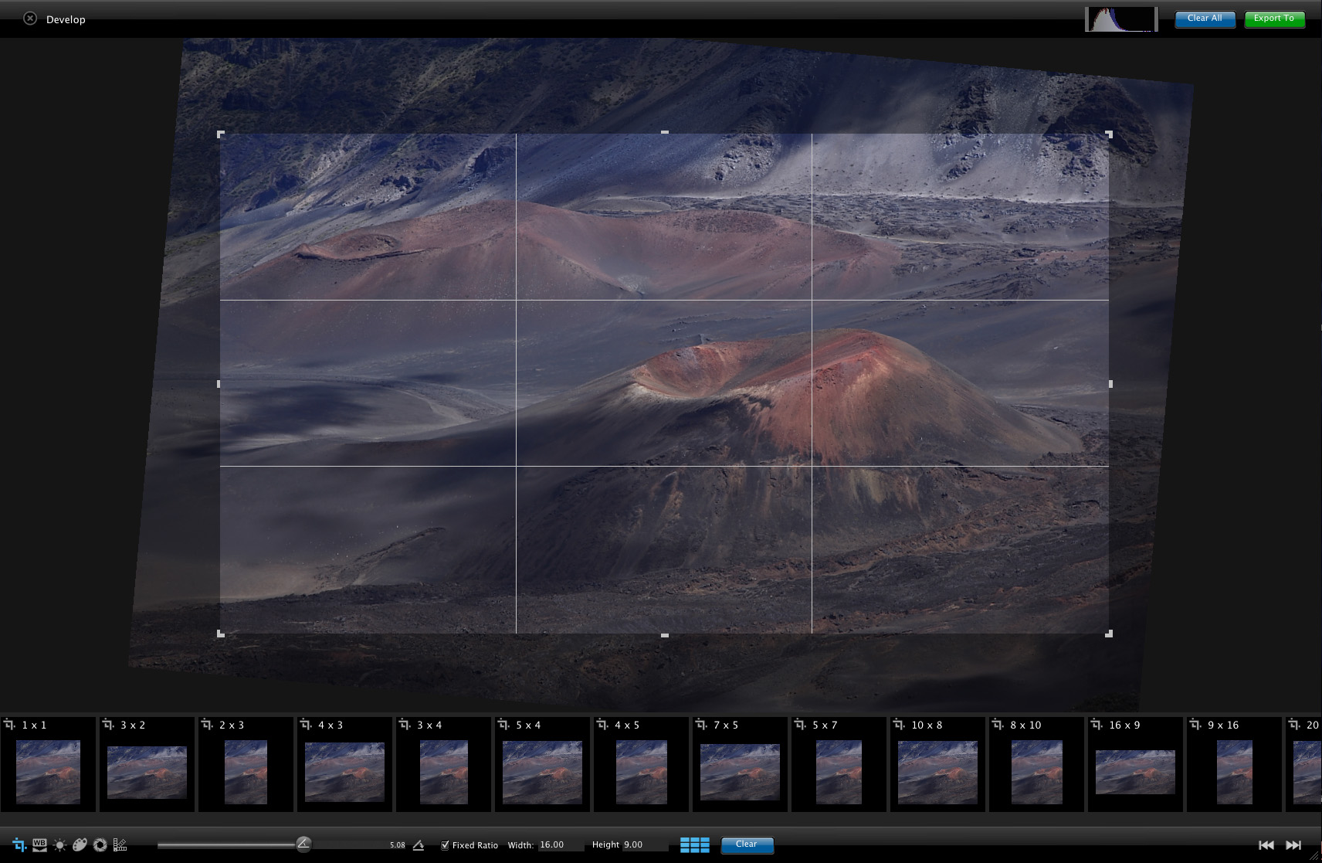1322x863 pixels.
Task: Open the color palette tool
Action: [80, 844]
